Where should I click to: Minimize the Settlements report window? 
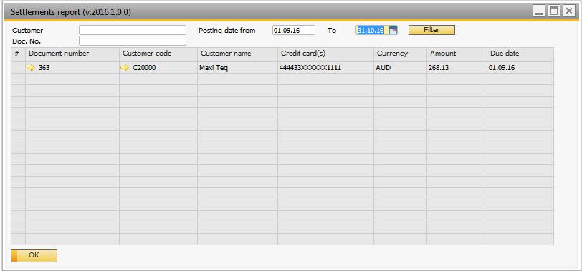click(x=539, y=11)
